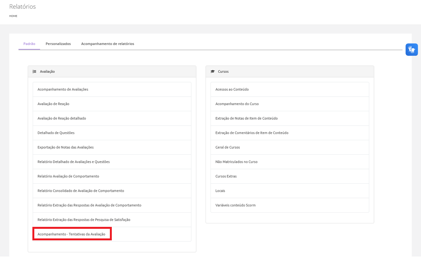This screenshot has width=421, height=260.
Task: Select Relatório Avaliação de Comportamento
Action: [112, 176]
